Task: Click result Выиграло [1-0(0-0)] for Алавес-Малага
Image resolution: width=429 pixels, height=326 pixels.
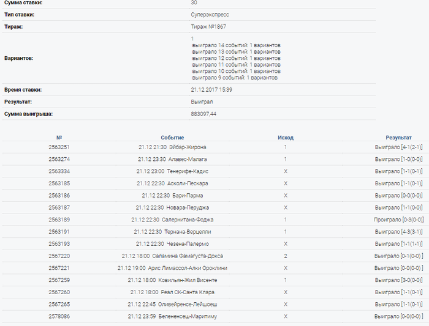Action: 398,159
